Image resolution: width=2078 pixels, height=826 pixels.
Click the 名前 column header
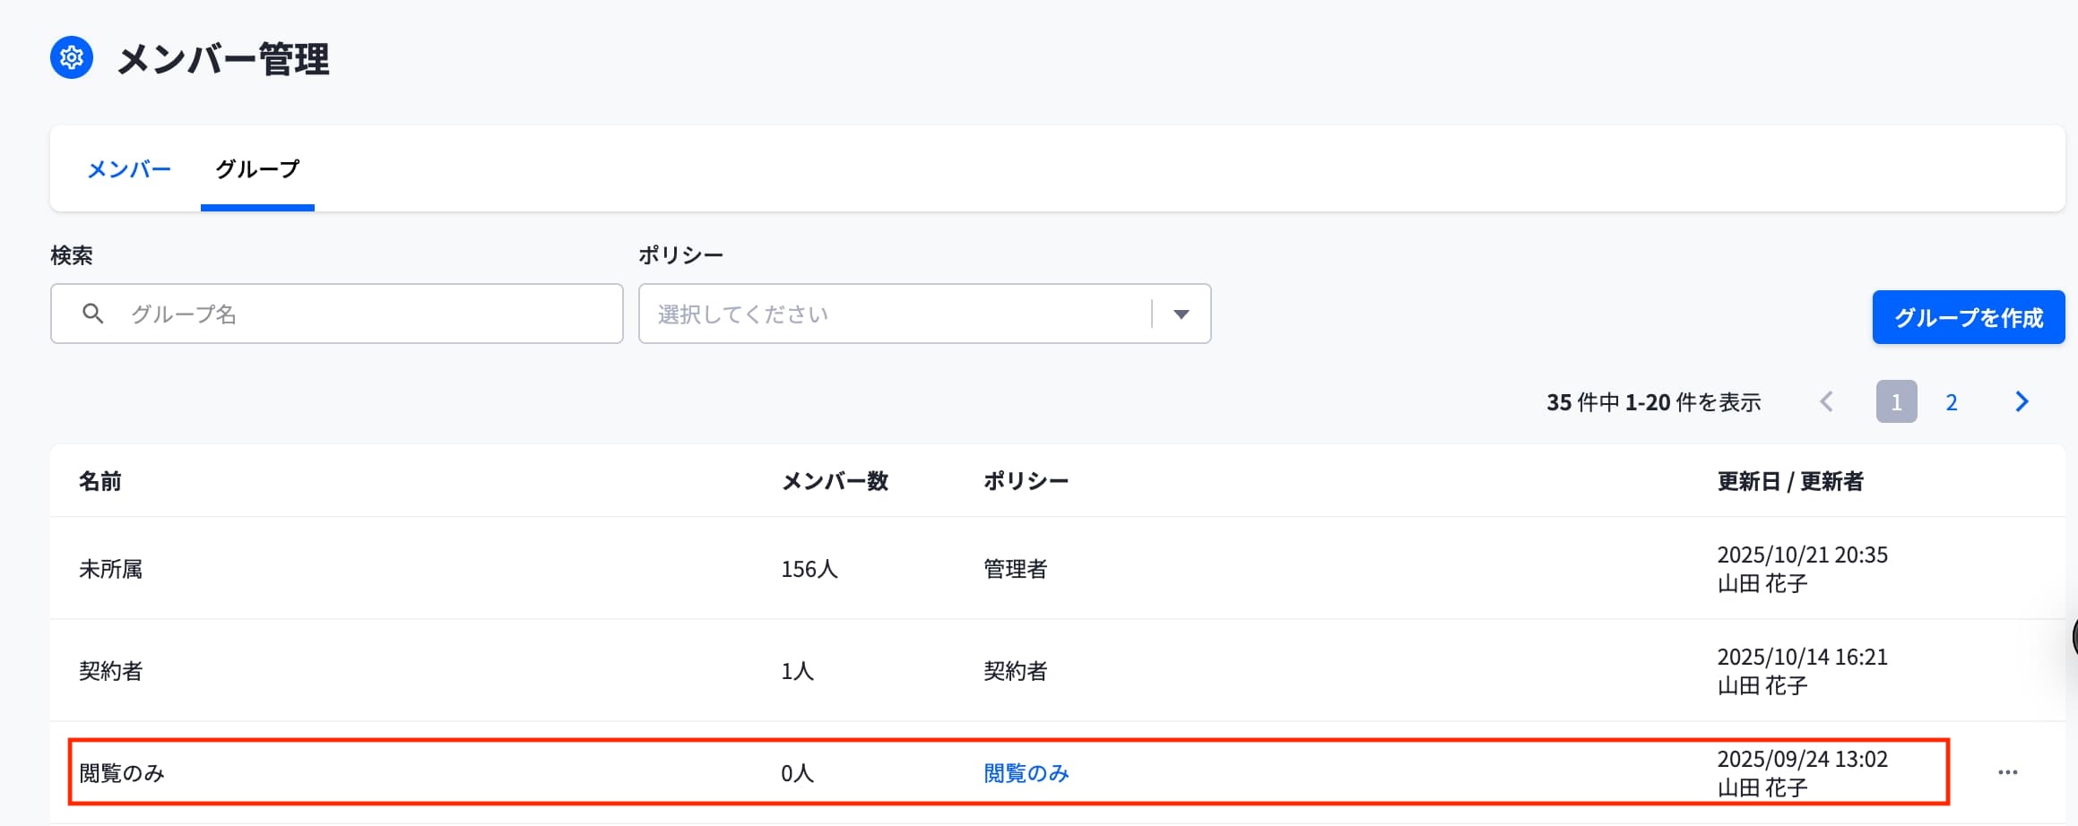(100, 481)
